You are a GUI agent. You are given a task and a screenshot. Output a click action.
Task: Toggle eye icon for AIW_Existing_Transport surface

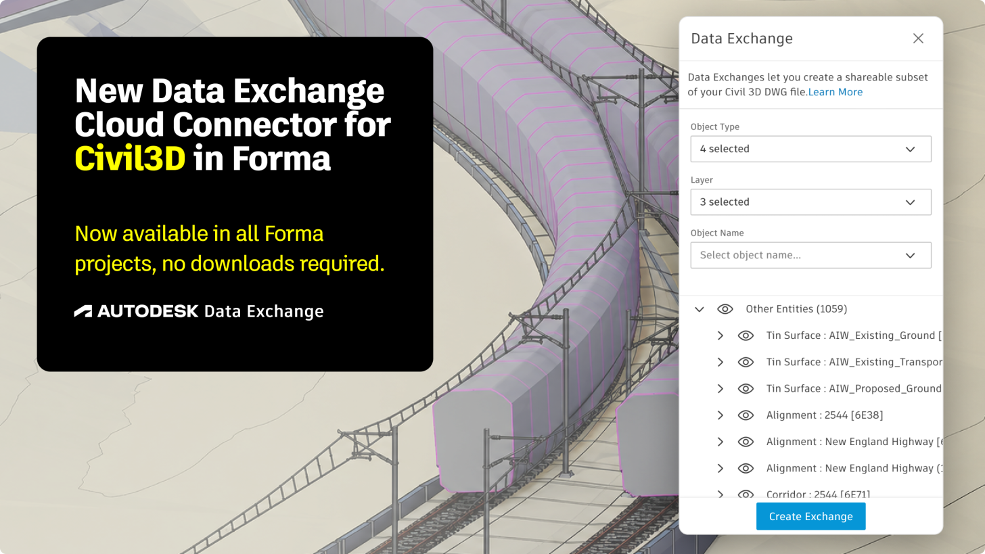(746, 362)
